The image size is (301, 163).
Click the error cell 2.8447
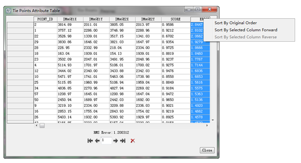point(197,25)
